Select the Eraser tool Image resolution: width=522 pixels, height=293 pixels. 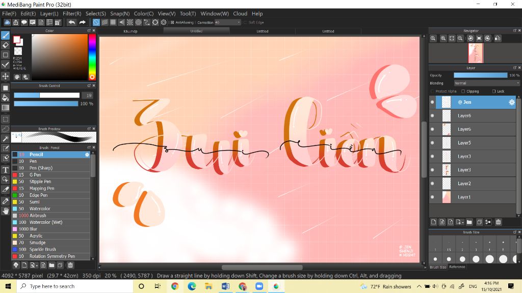[5, 45]
